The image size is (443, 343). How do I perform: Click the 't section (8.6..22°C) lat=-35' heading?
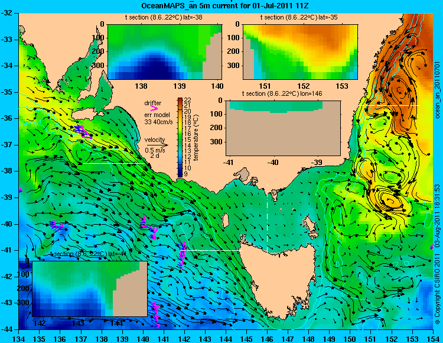(x=299, y=18)
